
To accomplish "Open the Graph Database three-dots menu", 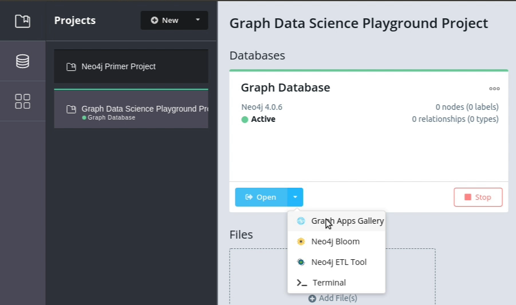I will pos(494,89).
